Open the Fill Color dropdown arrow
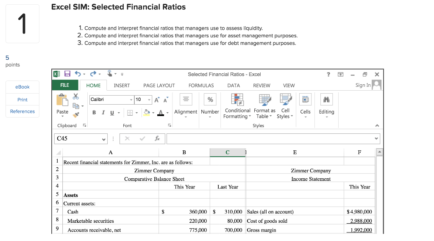 click(x=153, y=113)
